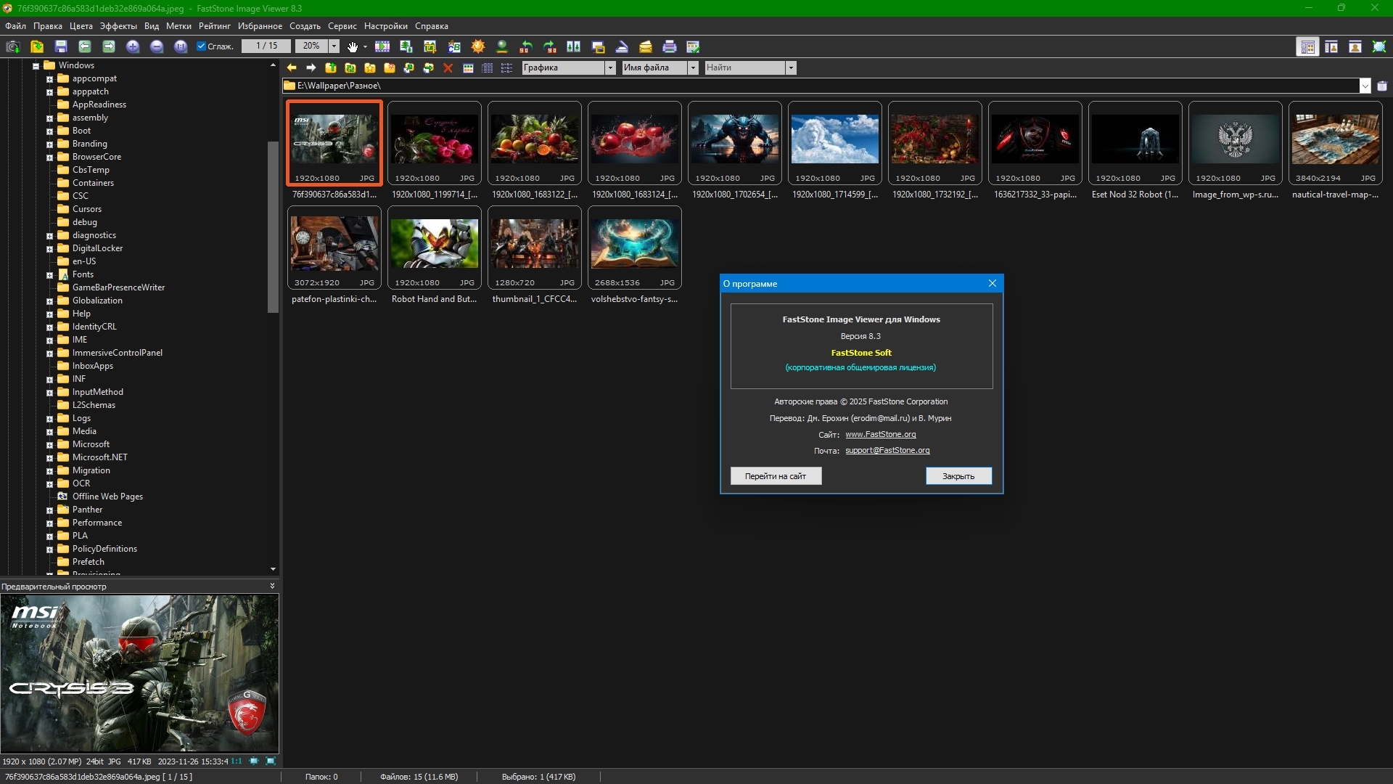Open the zoom percentage dropdown
Viewport: 1393px width, 784px height.
(334, 46)
